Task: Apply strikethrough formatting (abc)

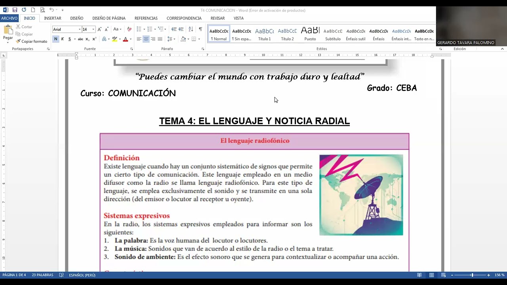Action: 80,39
